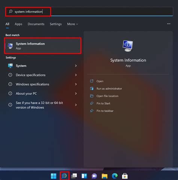Viewport: 178px width, 180px height.
Task: Expand the Device specifications chevron
Action: click(76, 75)
